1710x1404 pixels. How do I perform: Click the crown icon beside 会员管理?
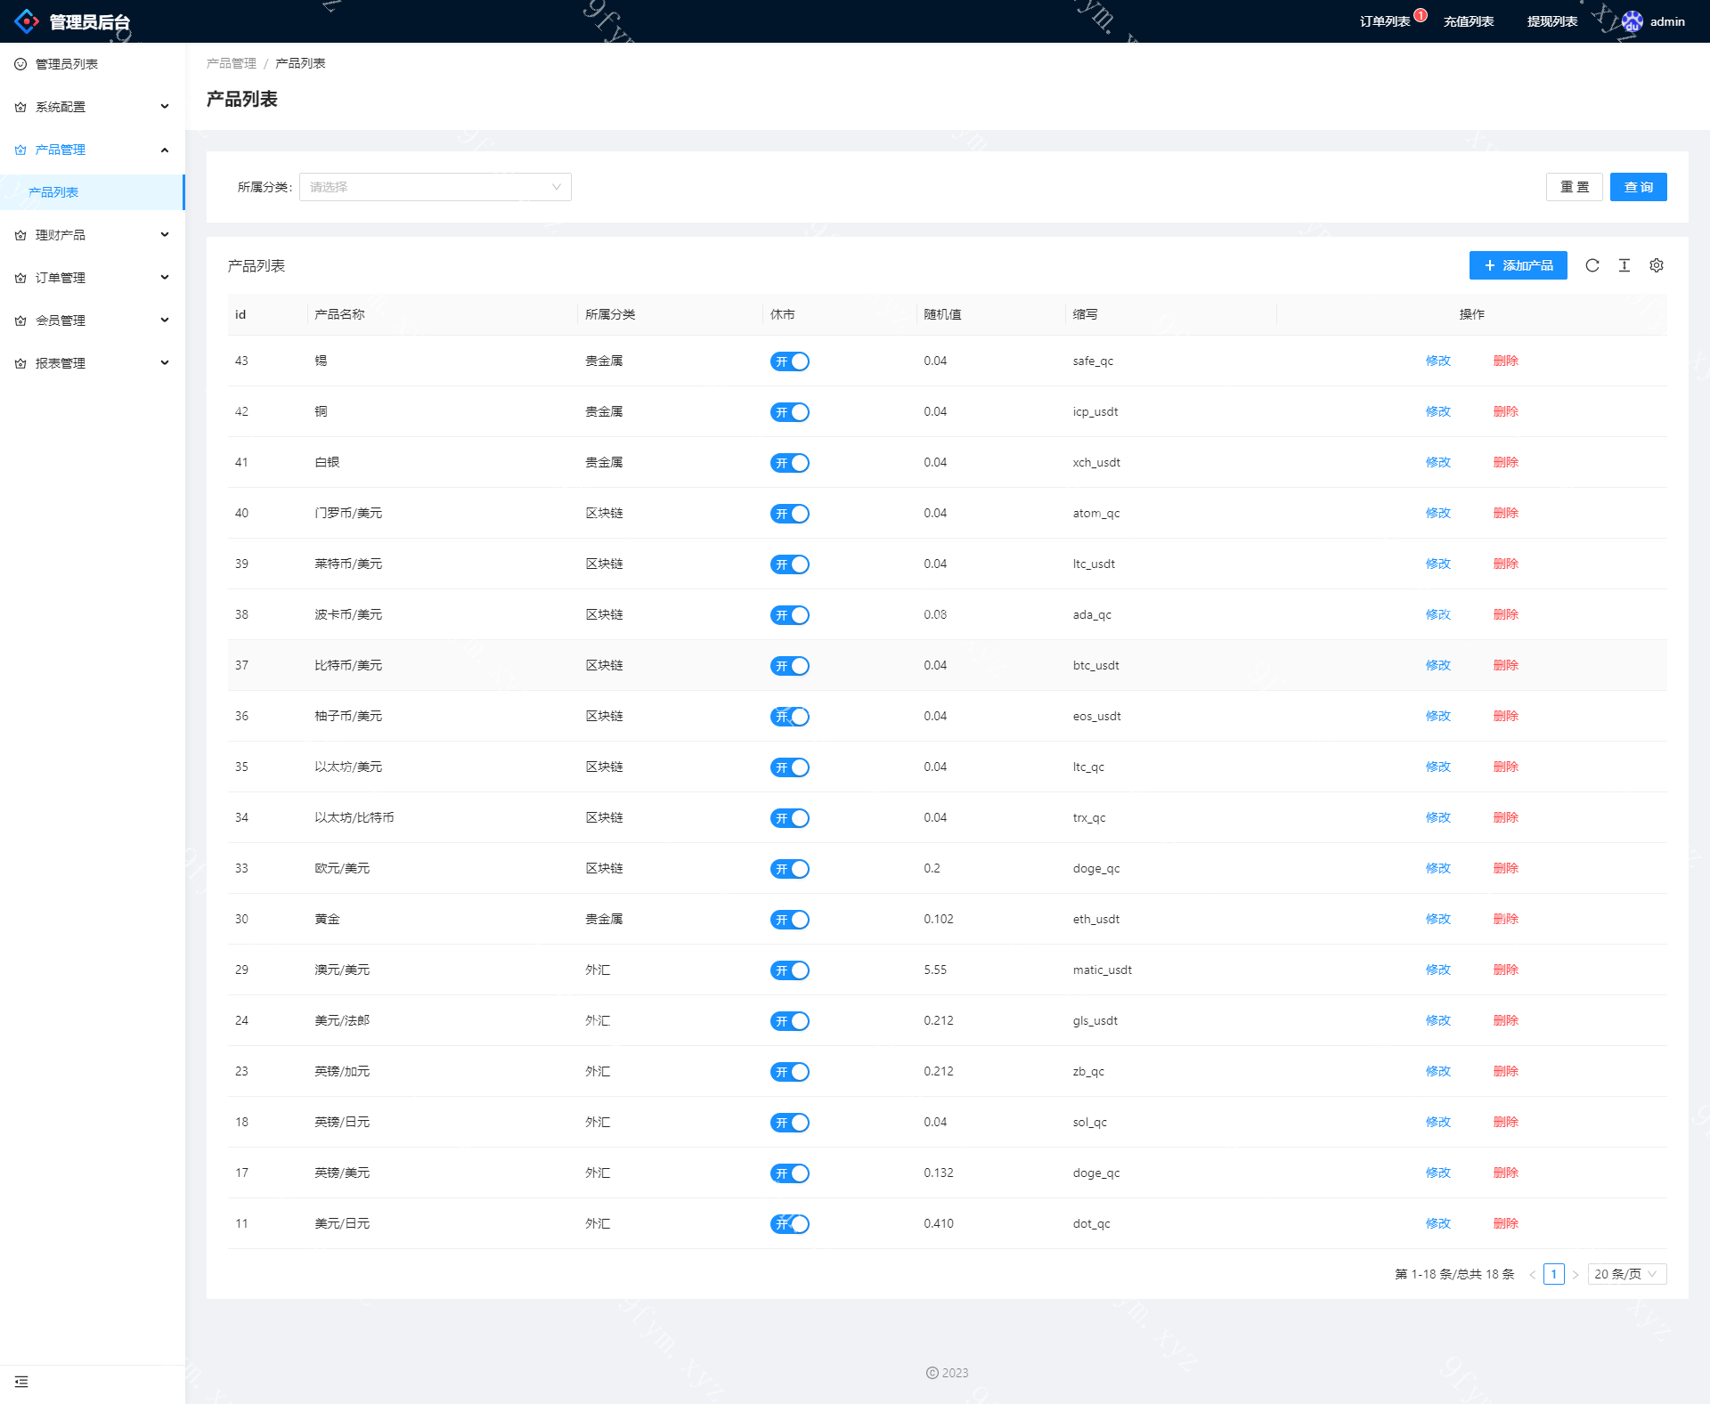(20, 321)
